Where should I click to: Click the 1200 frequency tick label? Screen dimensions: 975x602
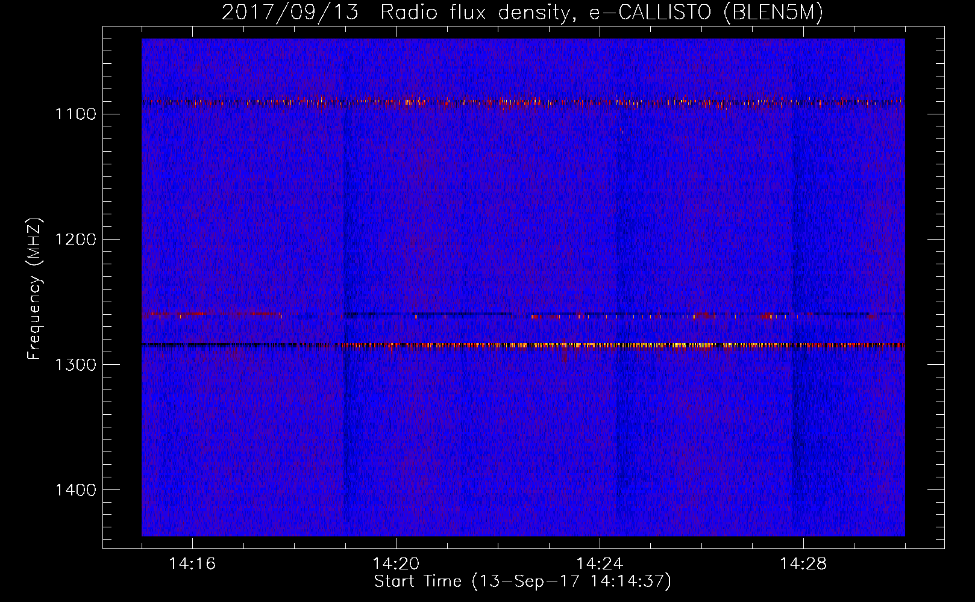pos(75,239)
